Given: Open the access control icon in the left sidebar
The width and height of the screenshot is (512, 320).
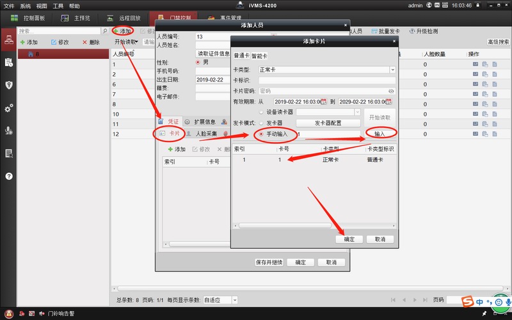Looking at the screenshot, I should (x=8, y=84).
